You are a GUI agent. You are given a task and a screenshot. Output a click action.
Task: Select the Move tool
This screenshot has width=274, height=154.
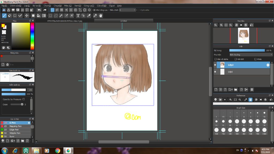coord(26,16)
